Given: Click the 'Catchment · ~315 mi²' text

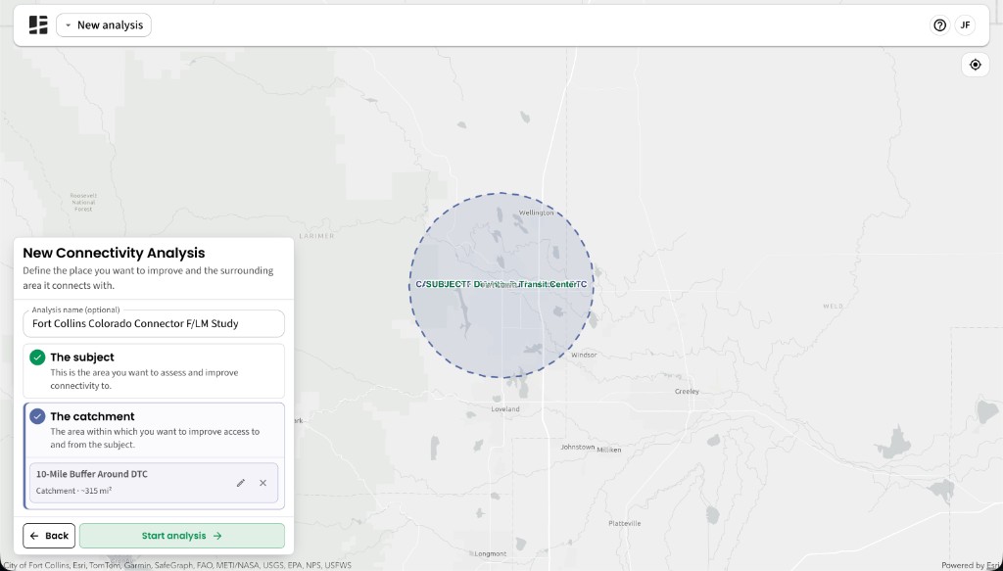Looking at the screenshot, I should coord(73,491).
